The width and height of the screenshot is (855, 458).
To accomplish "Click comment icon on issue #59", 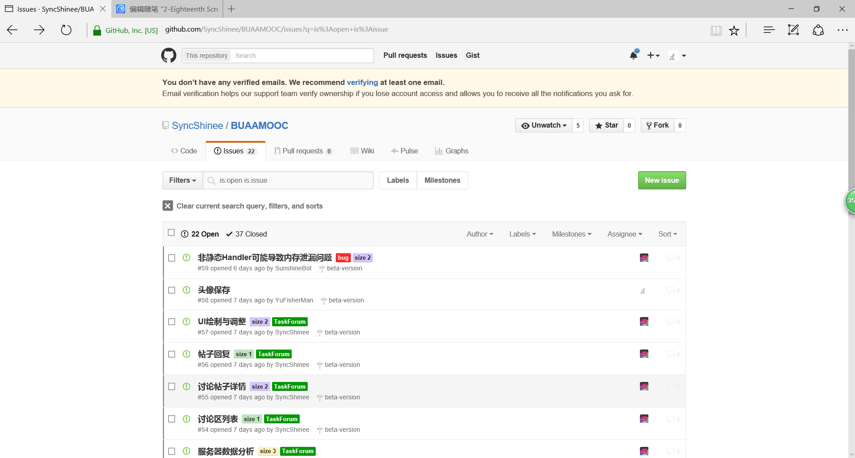I will point(673,258).
